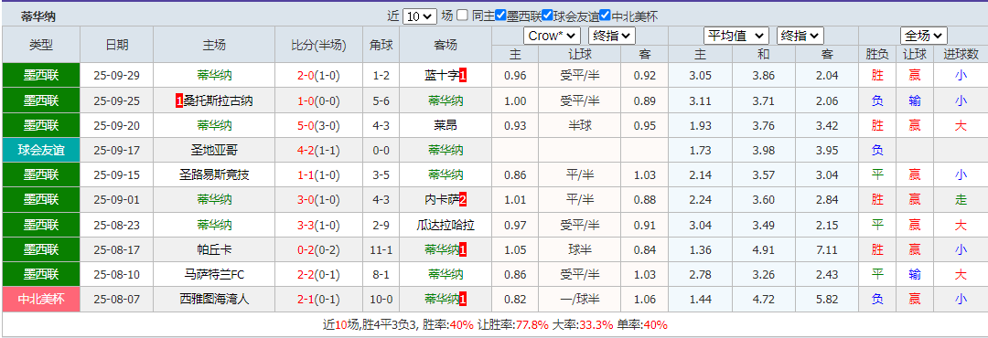Click the 墨西联 type cell on 25-09-29

[x=41, y=76]
